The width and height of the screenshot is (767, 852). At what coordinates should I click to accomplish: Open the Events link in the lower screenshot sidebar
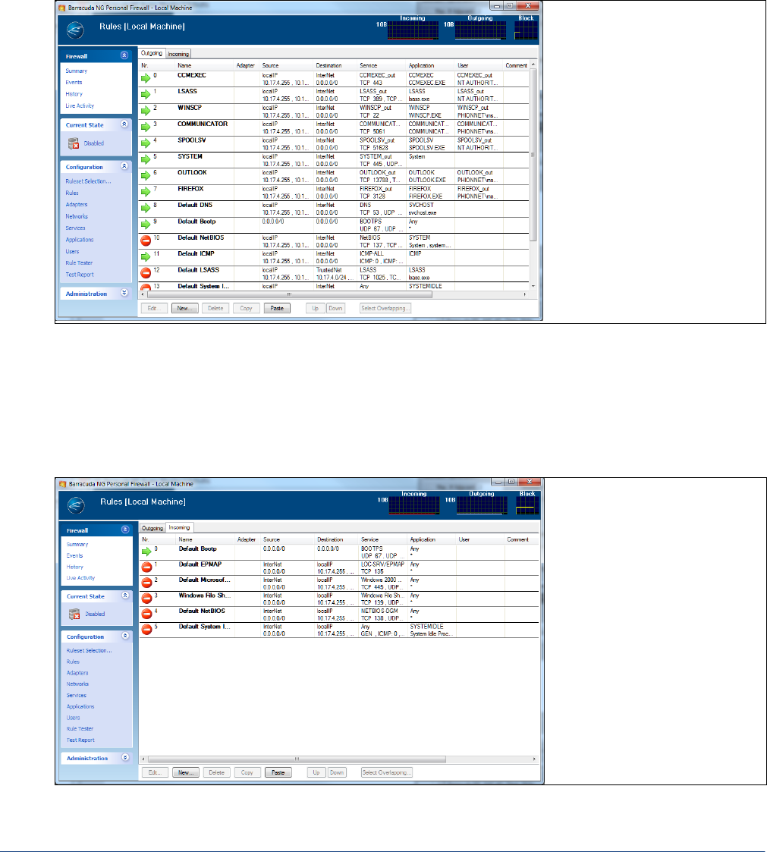pyautogui.click(x=75, y=556)
